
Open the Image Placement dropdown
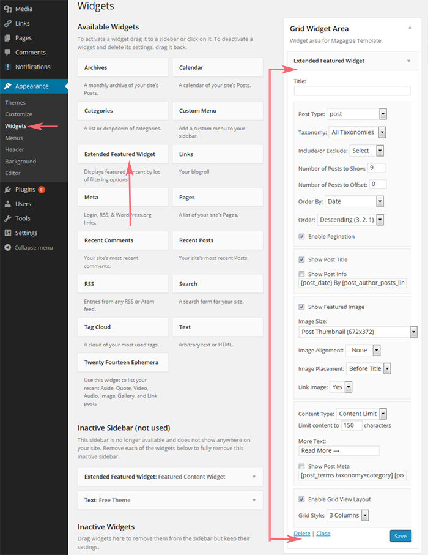369,369
